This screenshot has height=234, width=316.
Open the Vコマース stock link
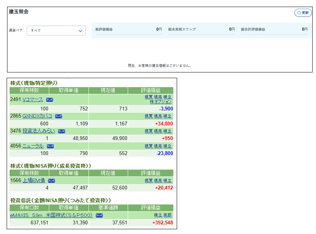[x=32, y=99]
